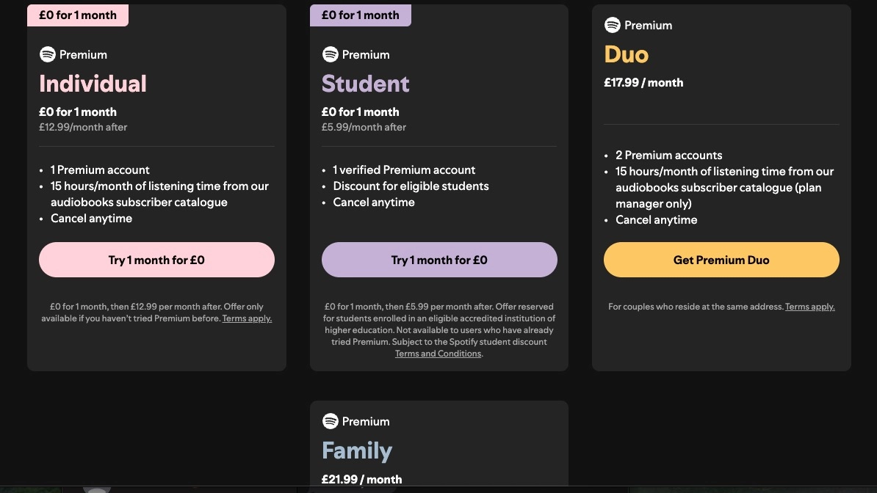Click the £12.99/month after text

83,127
